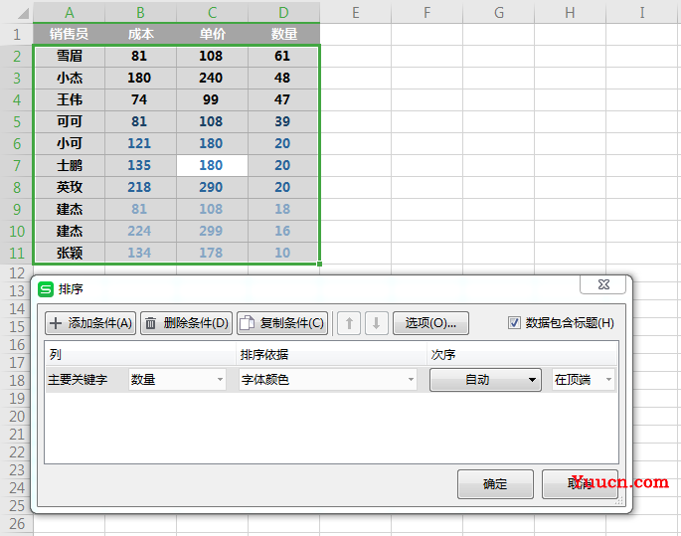Click cell containing 士鹏
This screenshot has width=681, height=536.
[69, 165]
